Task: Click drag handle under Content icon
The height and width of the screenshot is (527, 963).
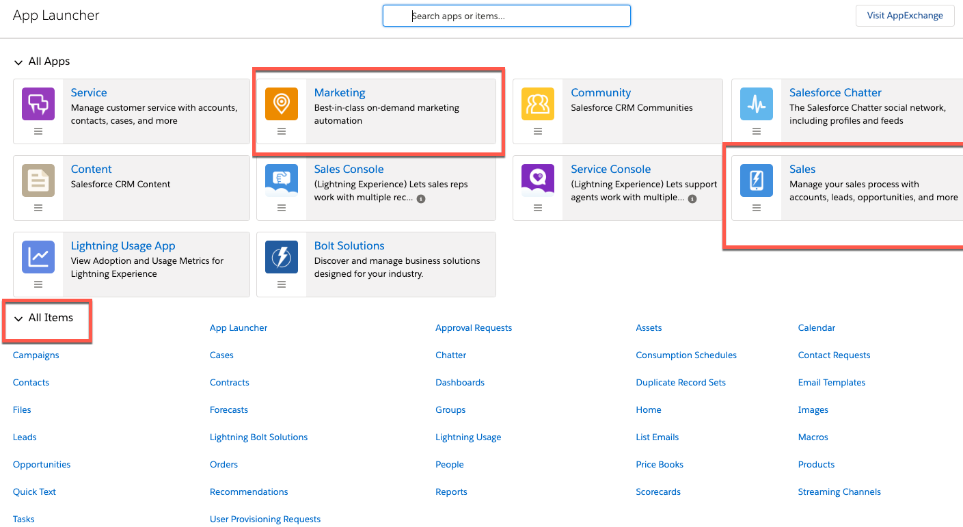Action: 38,208
